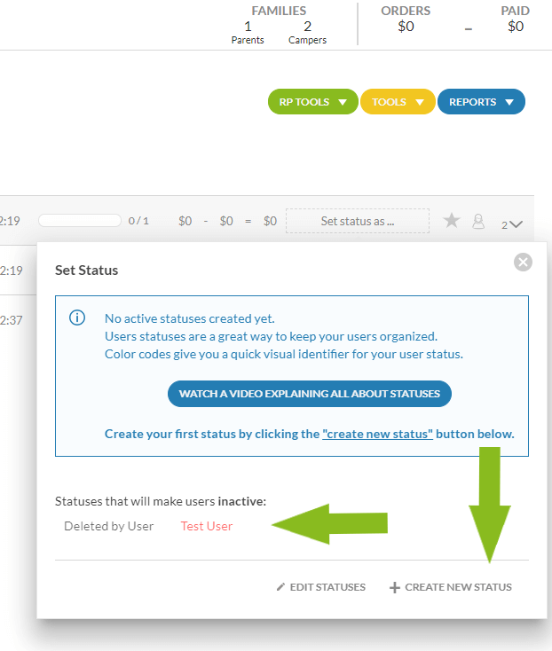Open the REPORTS dropdown menu

481,102
